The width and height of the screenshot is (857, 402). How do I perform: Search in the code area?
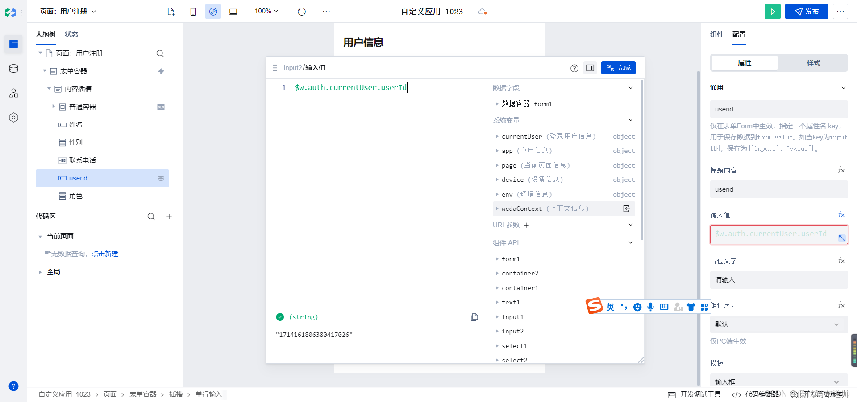click(151, 217)
